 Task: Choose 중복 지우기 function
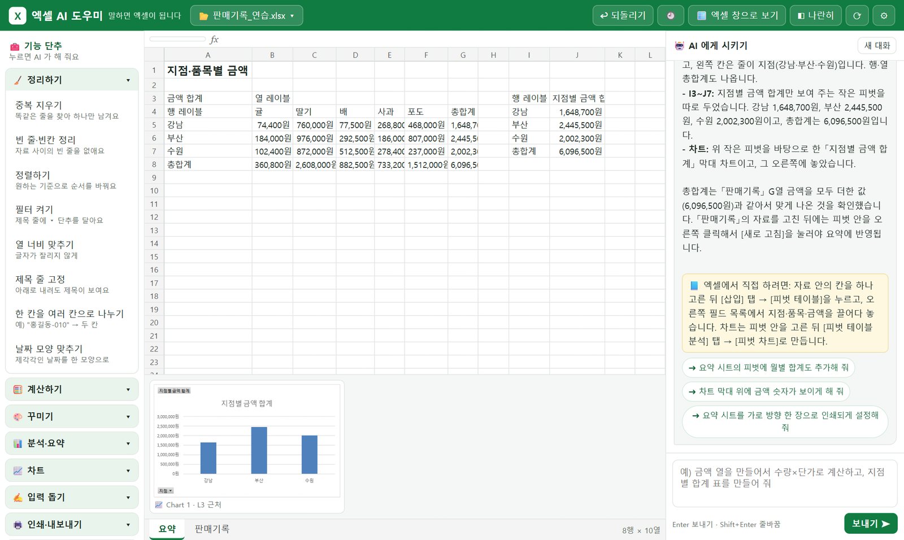point(72,110)
